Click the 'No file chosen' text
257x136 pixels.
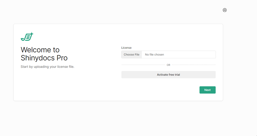point(154,55)
